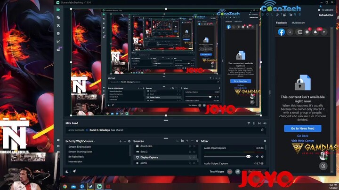This screenshot has width=339, height=190.
Task: Toggle the 73 viewers eye icon
Action: 319,10
